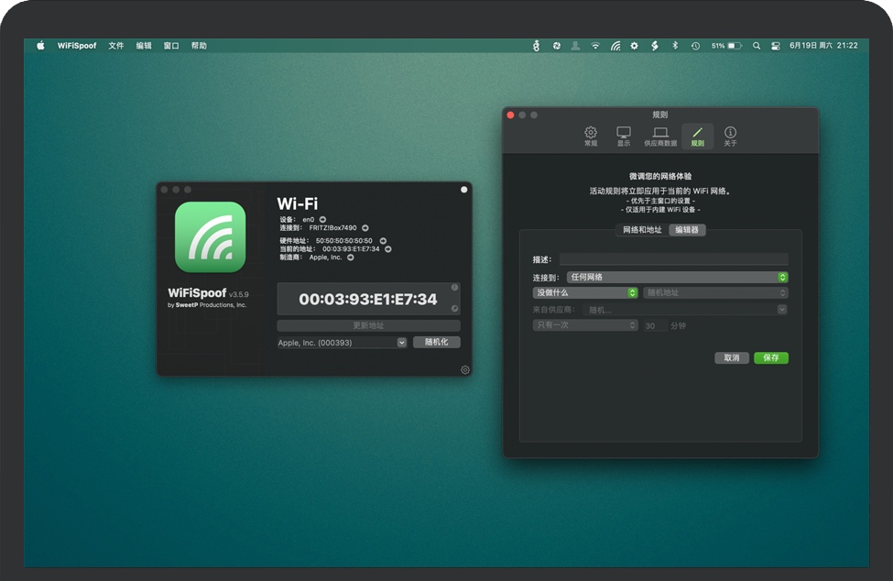Image resolution: width=893 pixels, height=581 pixels.
Task: Open the 显示 (Display) preferences tab
Action: 624,137
